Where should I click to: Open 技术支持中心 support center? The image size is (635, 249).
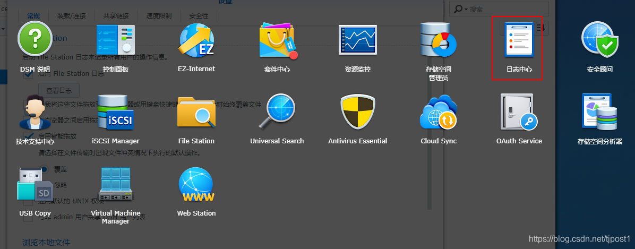point(35,113)
